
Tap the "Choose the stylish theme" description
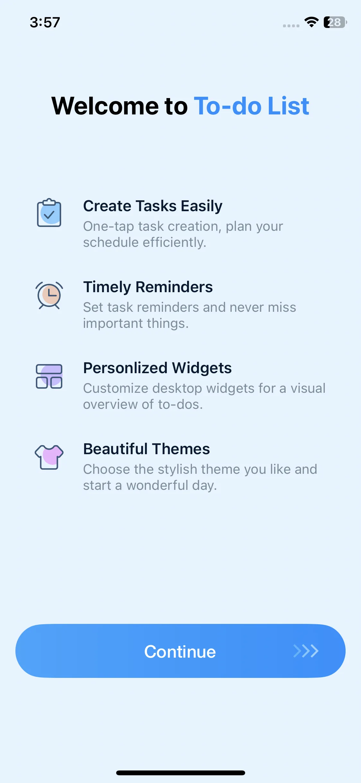click(x=200, y=477)
